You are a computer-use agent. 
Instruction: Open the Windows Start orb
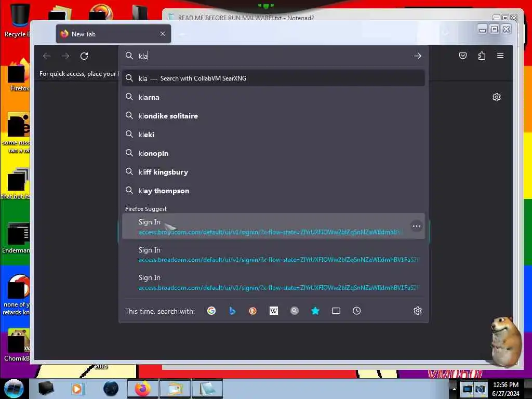(x=14, y=389)
